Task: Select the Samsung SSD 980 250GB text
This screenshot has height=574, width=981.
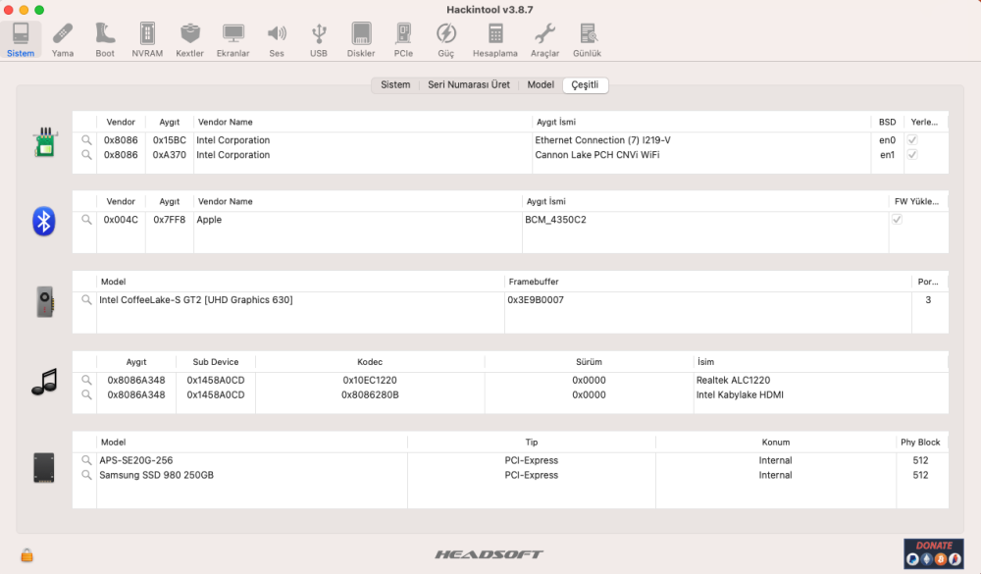Action: coord(156,475)
